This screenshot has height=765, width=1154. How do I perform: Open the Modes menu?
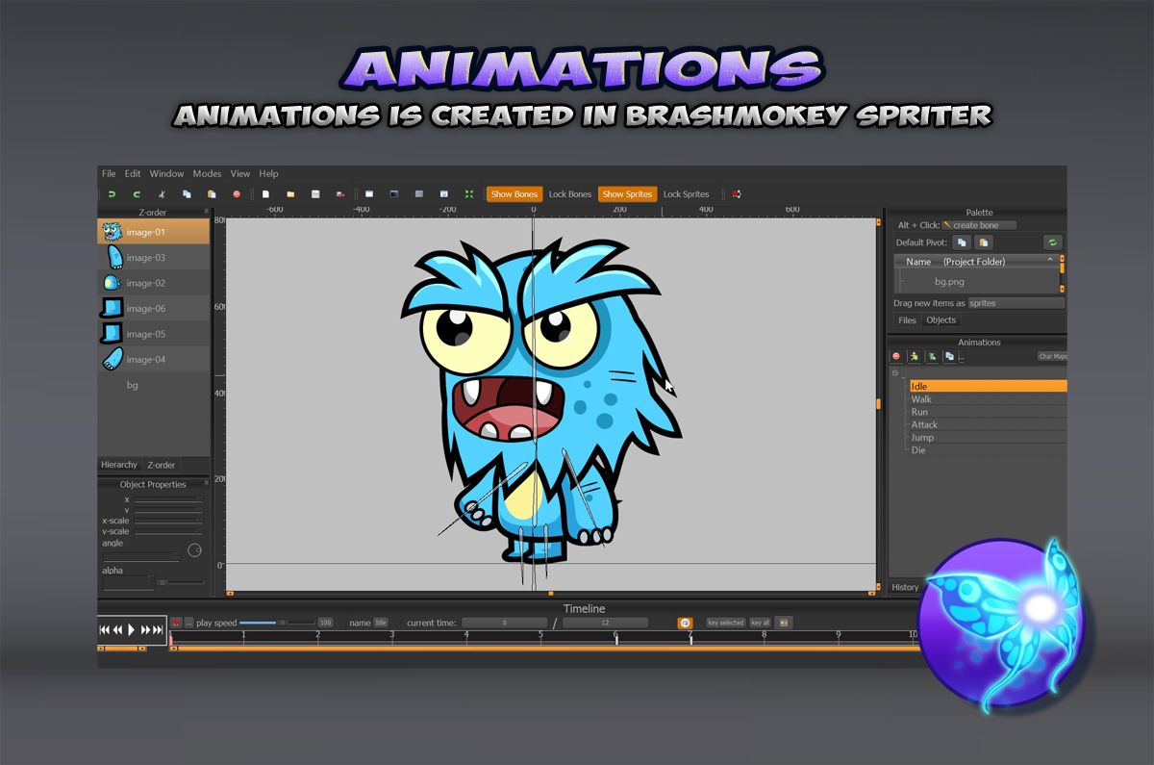[x=207, y=174]
